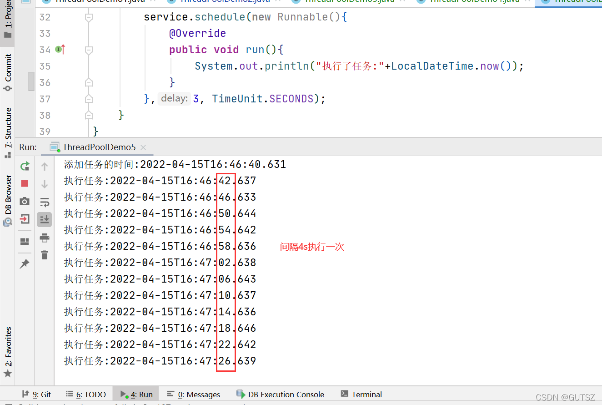This screenshot has height=405, width=602.
Task: Click line number 35 in gutter
Action: (45, 66)
